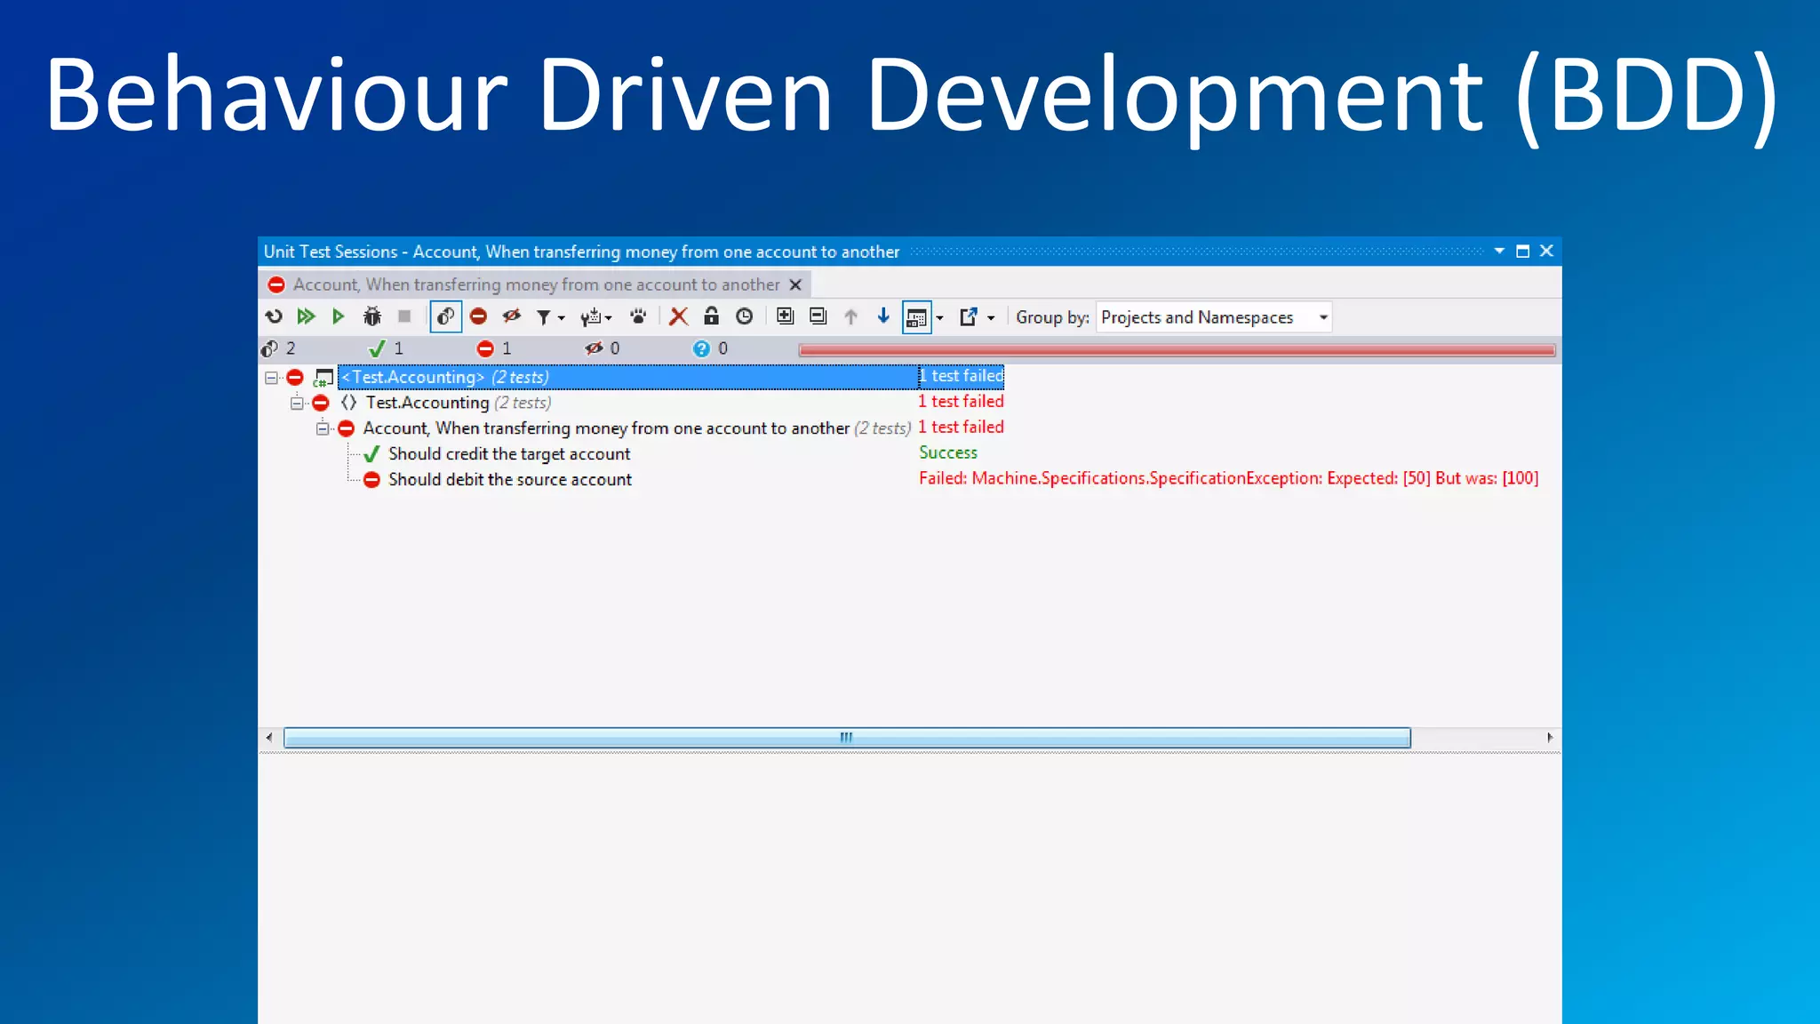The height and width of the screenshot is (1024, 1820).
Task: Collapse all nodes with minus icon
Action: 818,316
